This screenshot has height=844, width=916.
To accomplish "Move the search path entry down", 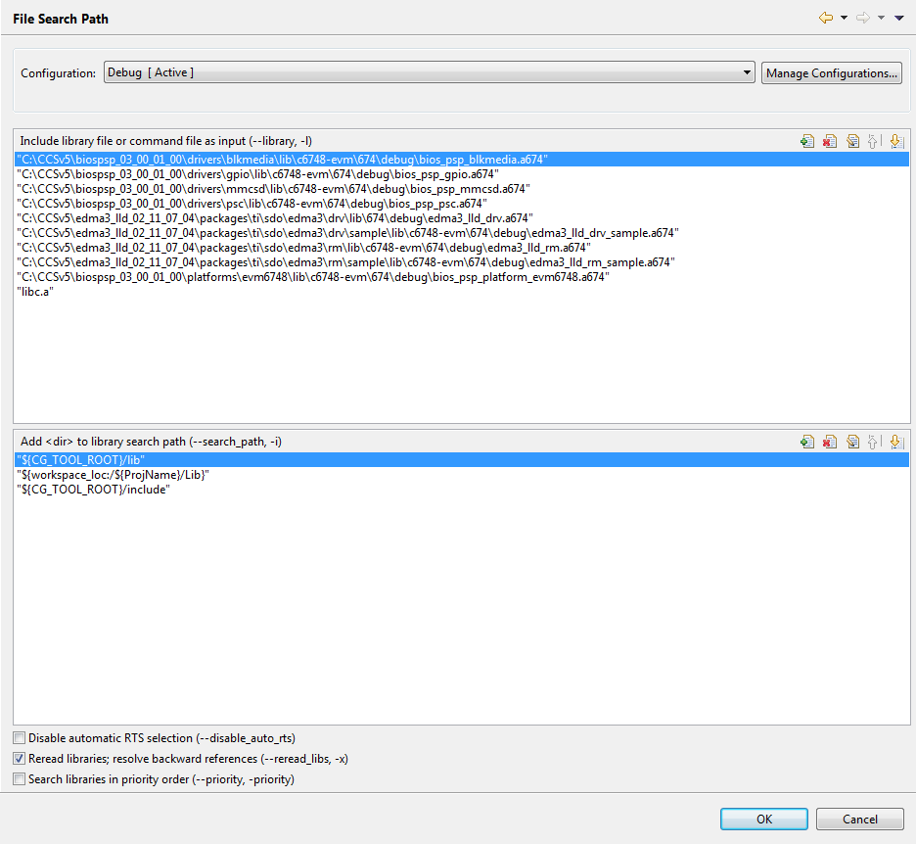I will pyautogui.click(x=896, y=442).
